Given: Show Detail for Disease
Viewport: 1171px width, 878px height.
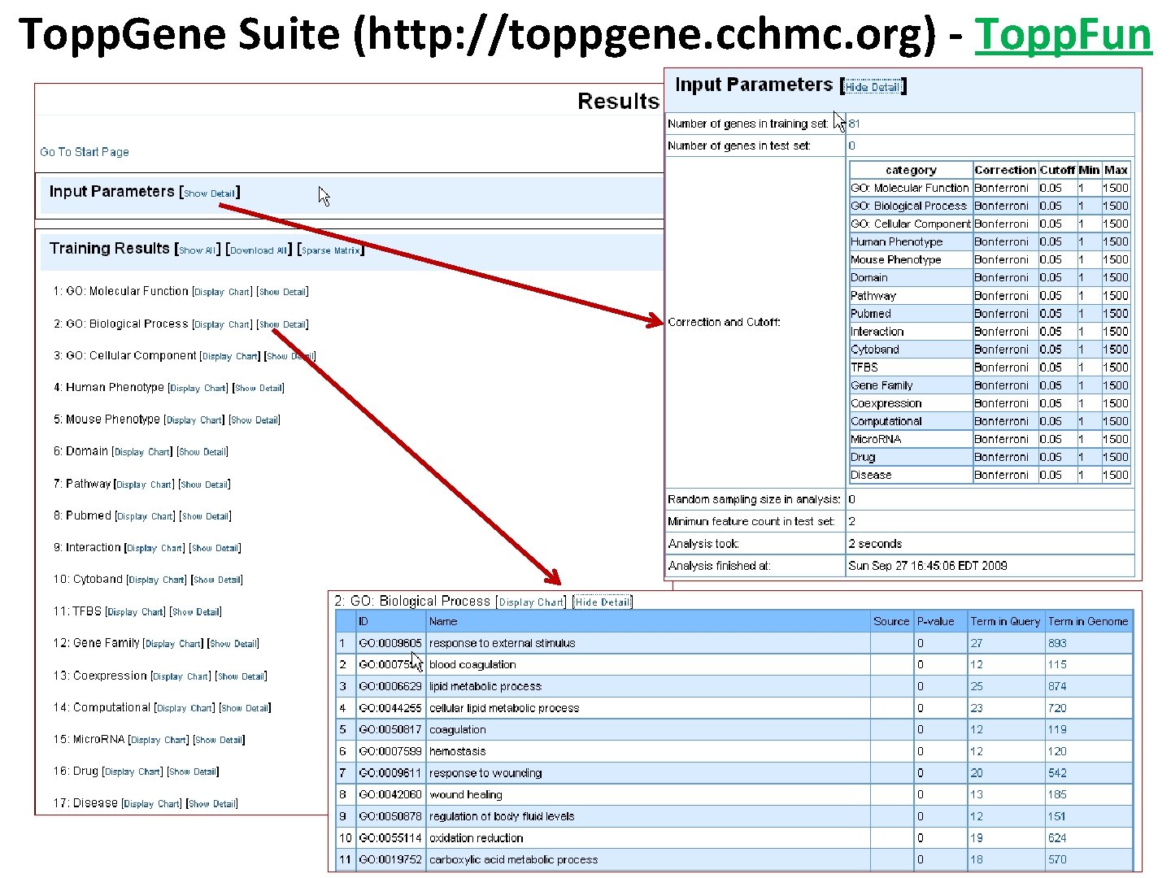Looking at the screenshot, I should tap(212, 804).
